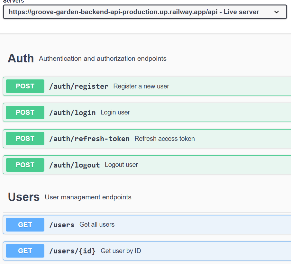Click the blue GET badge next to /users
Screen dimensions: 291x264
[25, 224]
